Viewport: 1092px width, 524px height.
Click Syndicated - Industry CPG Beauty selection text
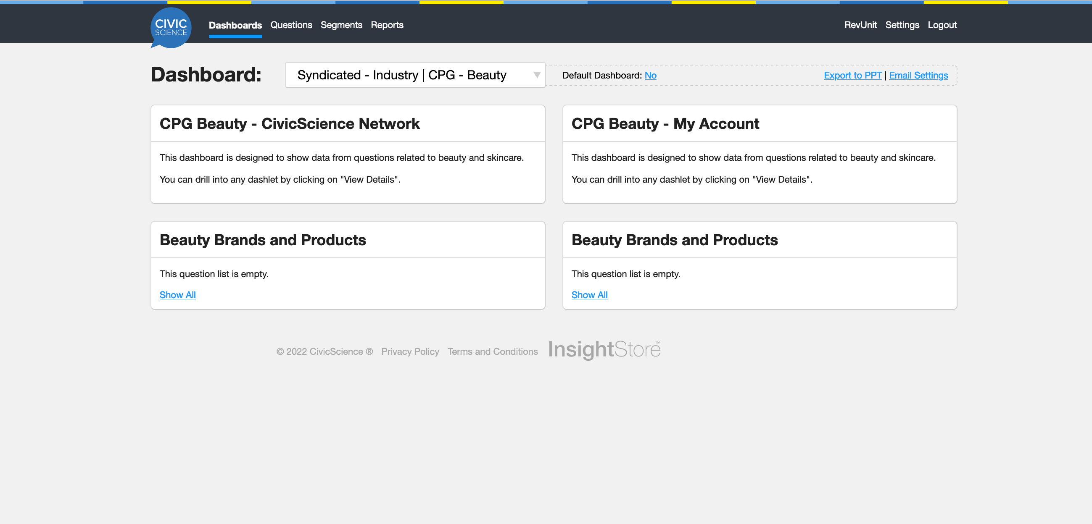coord(402,75)
